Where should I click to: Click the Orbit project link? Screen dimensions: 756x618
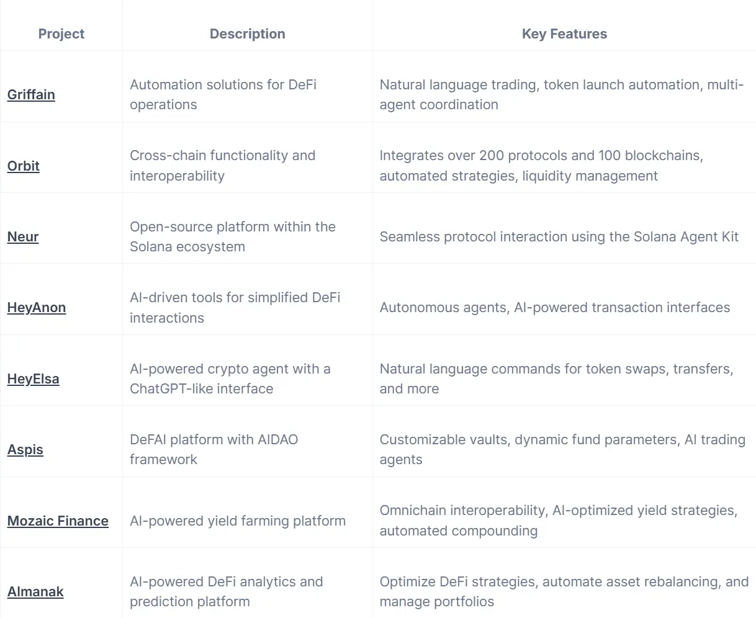tap(24, 166)
